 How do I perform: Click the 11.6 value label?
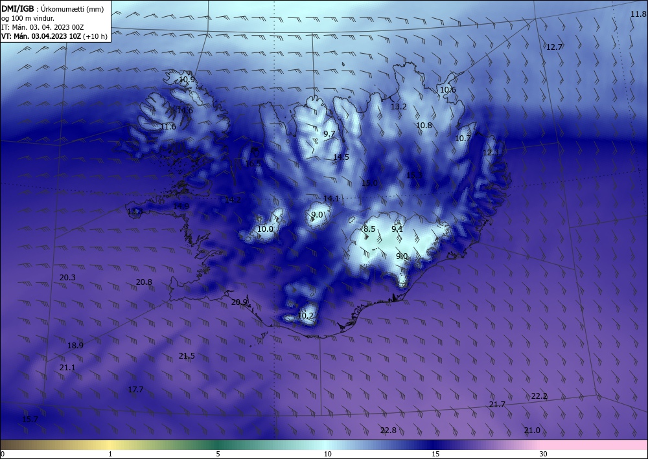pyautogui.click(x=168, y=127)
